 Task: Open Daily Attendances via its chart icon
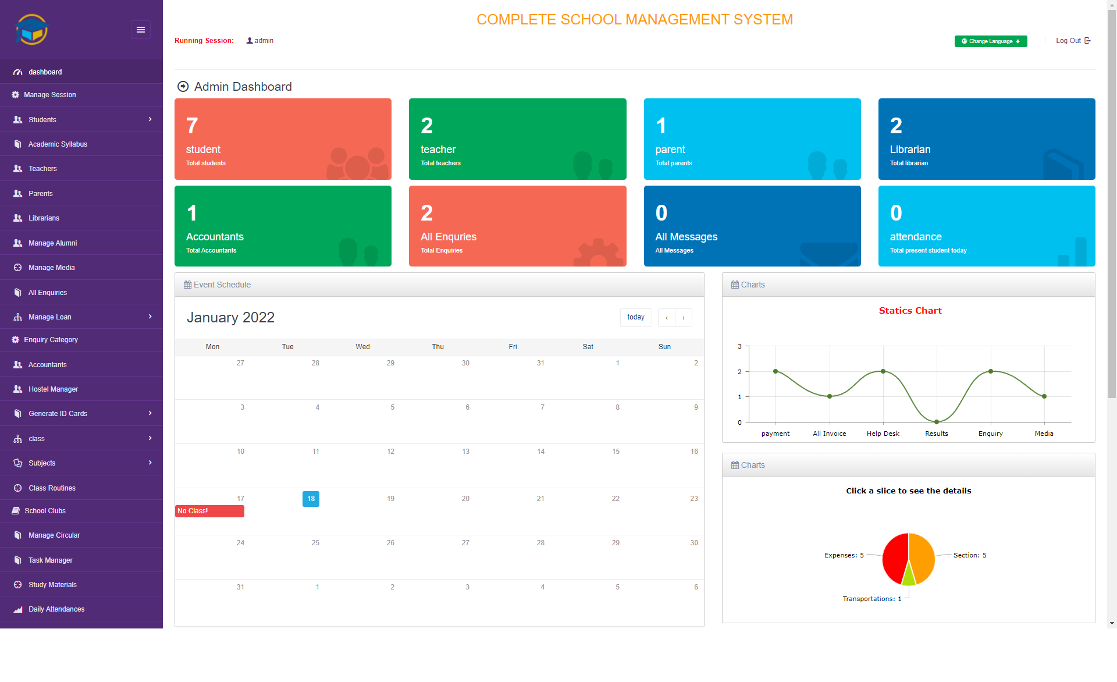point(17,609)
